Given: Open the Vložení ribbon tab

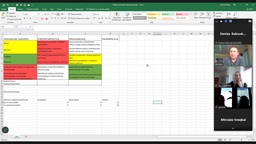Looking at the screenshot, I should coord(20,9).
